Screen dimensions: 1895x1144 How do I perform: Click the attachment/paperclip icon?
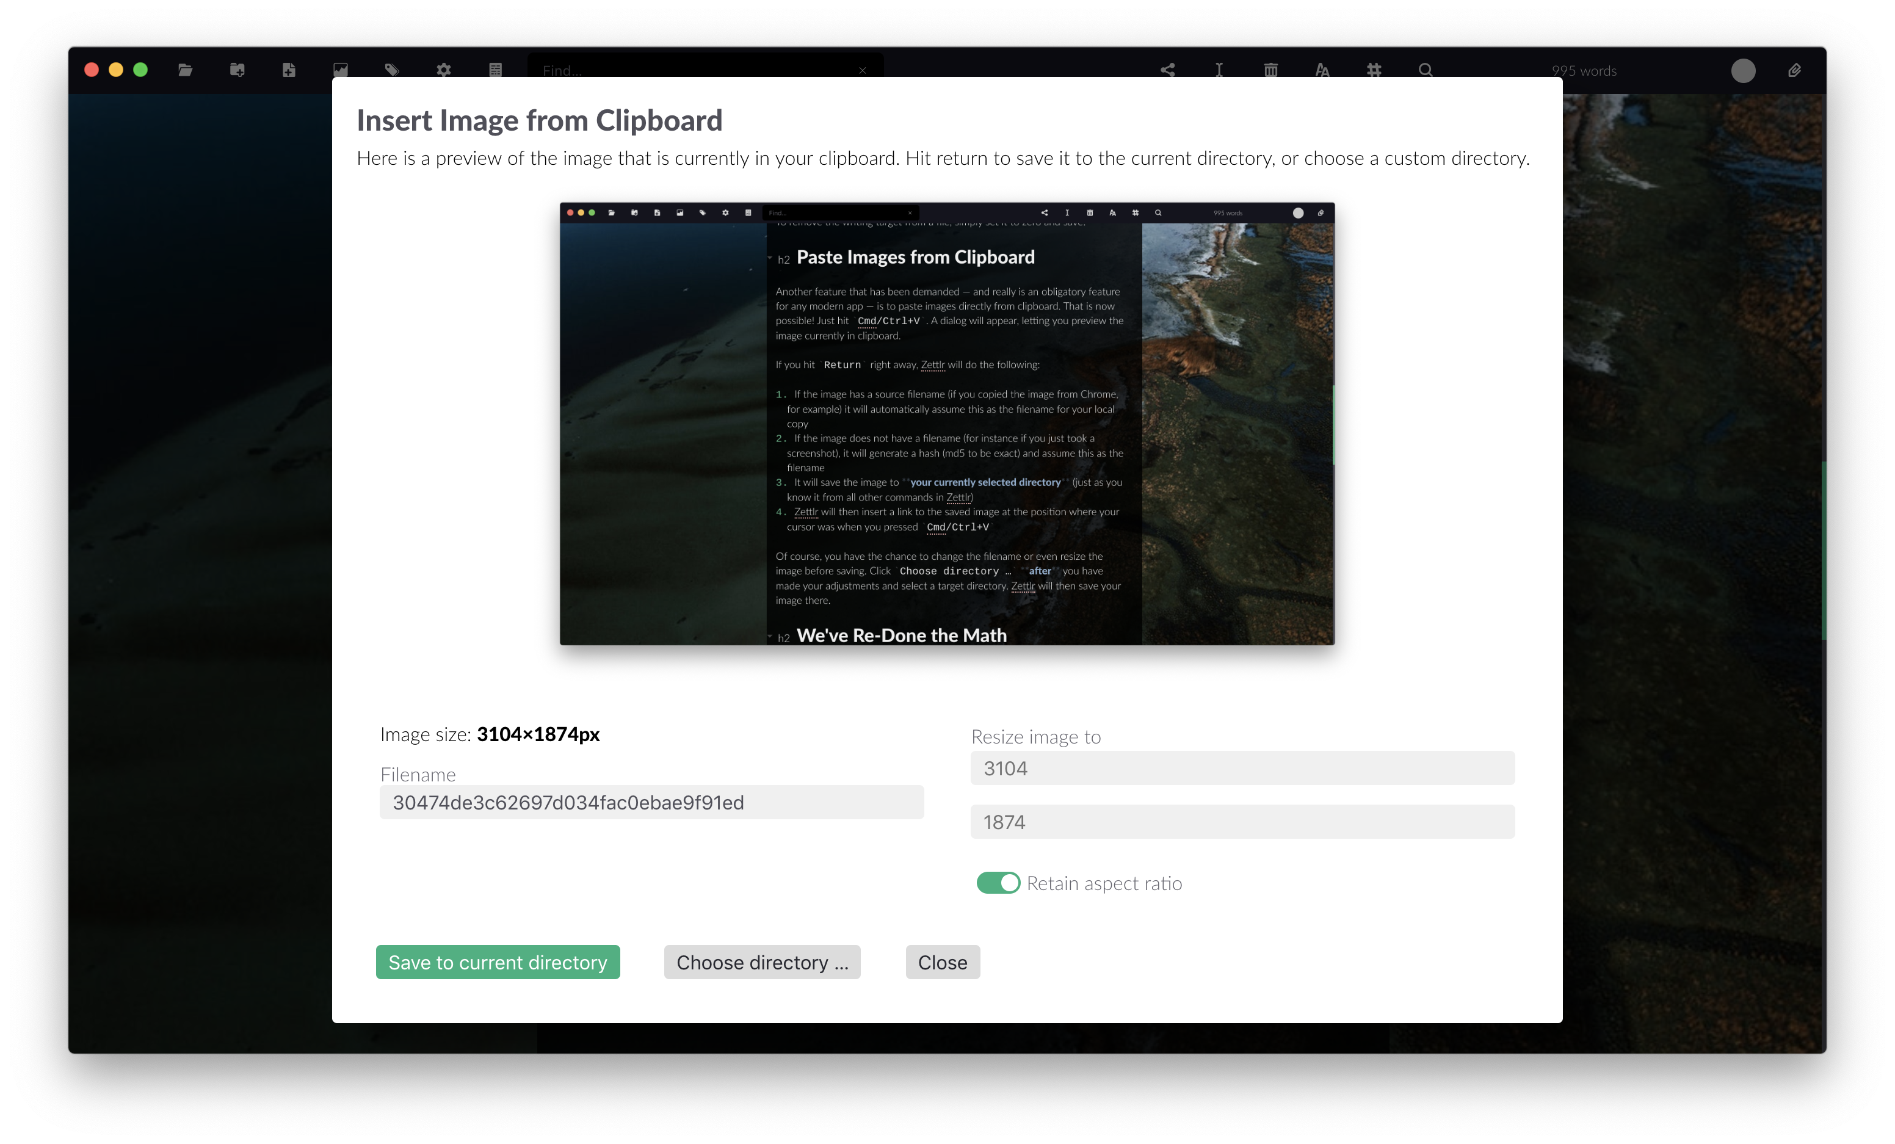(x=1795, y=68)
